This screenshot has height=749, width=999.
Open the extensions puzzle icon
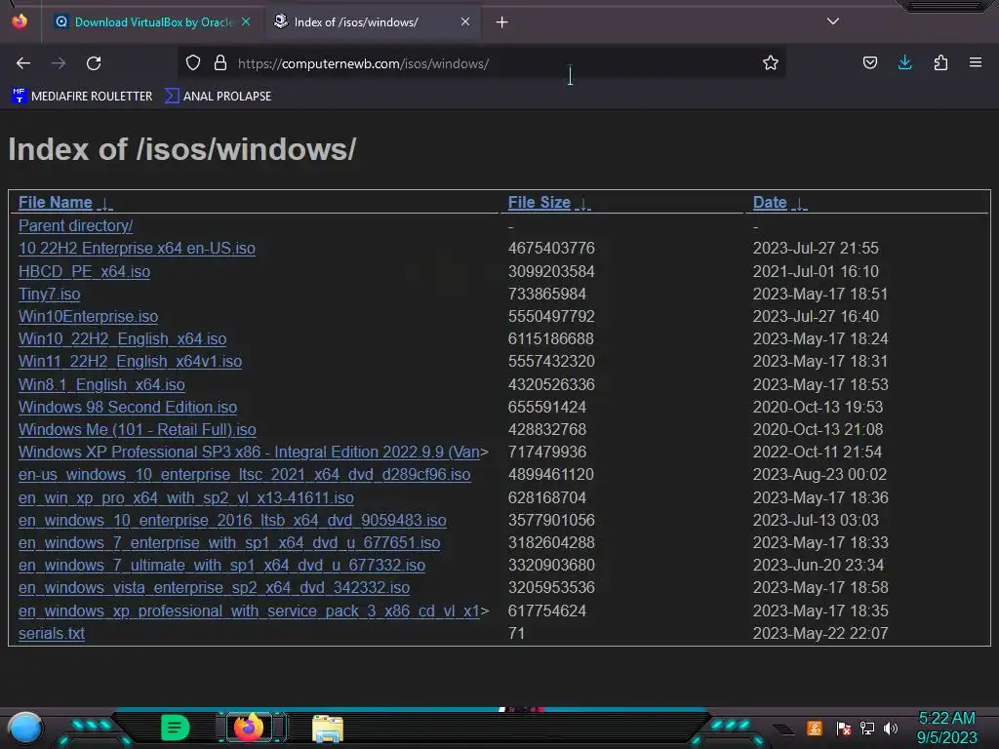click(940, 62)
